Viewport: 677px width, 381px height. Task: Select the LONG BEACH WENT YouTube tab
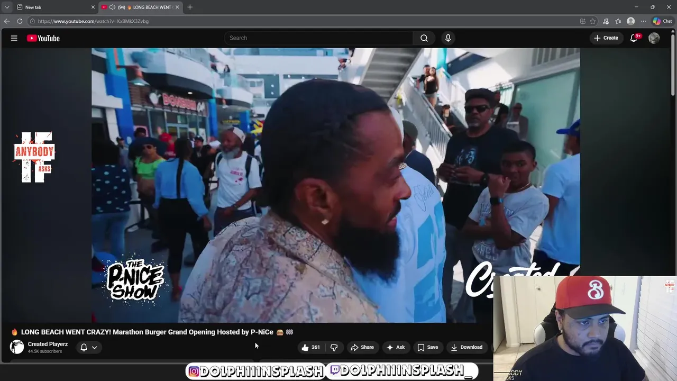(x=140, y=7)
